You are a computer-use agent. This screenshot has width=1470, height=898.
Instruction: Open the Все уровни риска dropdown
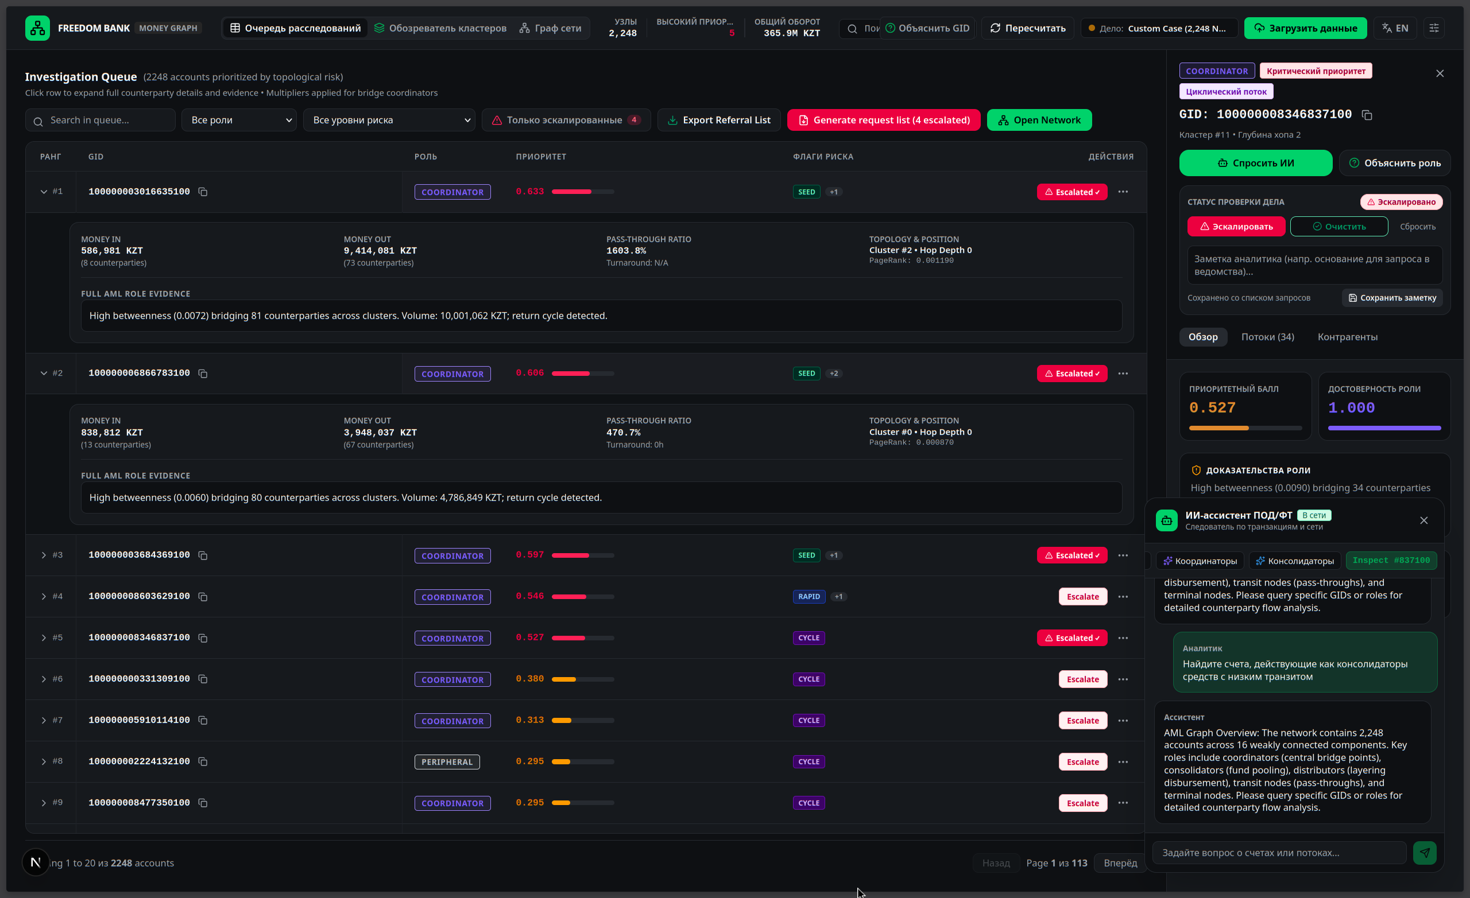pyautogui.click(x=389, y=120)
